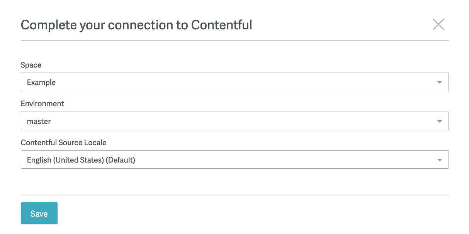Click the dialog title text
This screenshot has width=469, height=234.
(x=136, y=25)
